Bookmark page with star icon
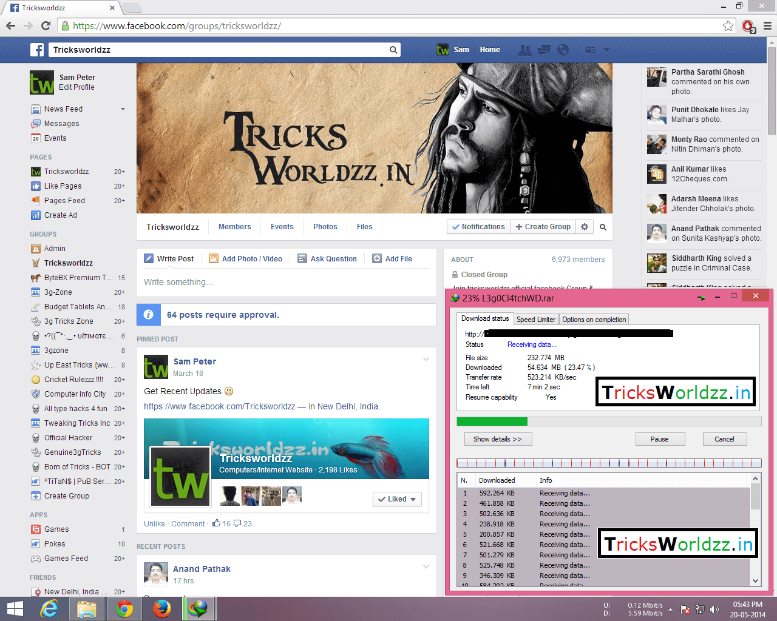This screenshot has height=621, width=777. [x=728, y=25]
